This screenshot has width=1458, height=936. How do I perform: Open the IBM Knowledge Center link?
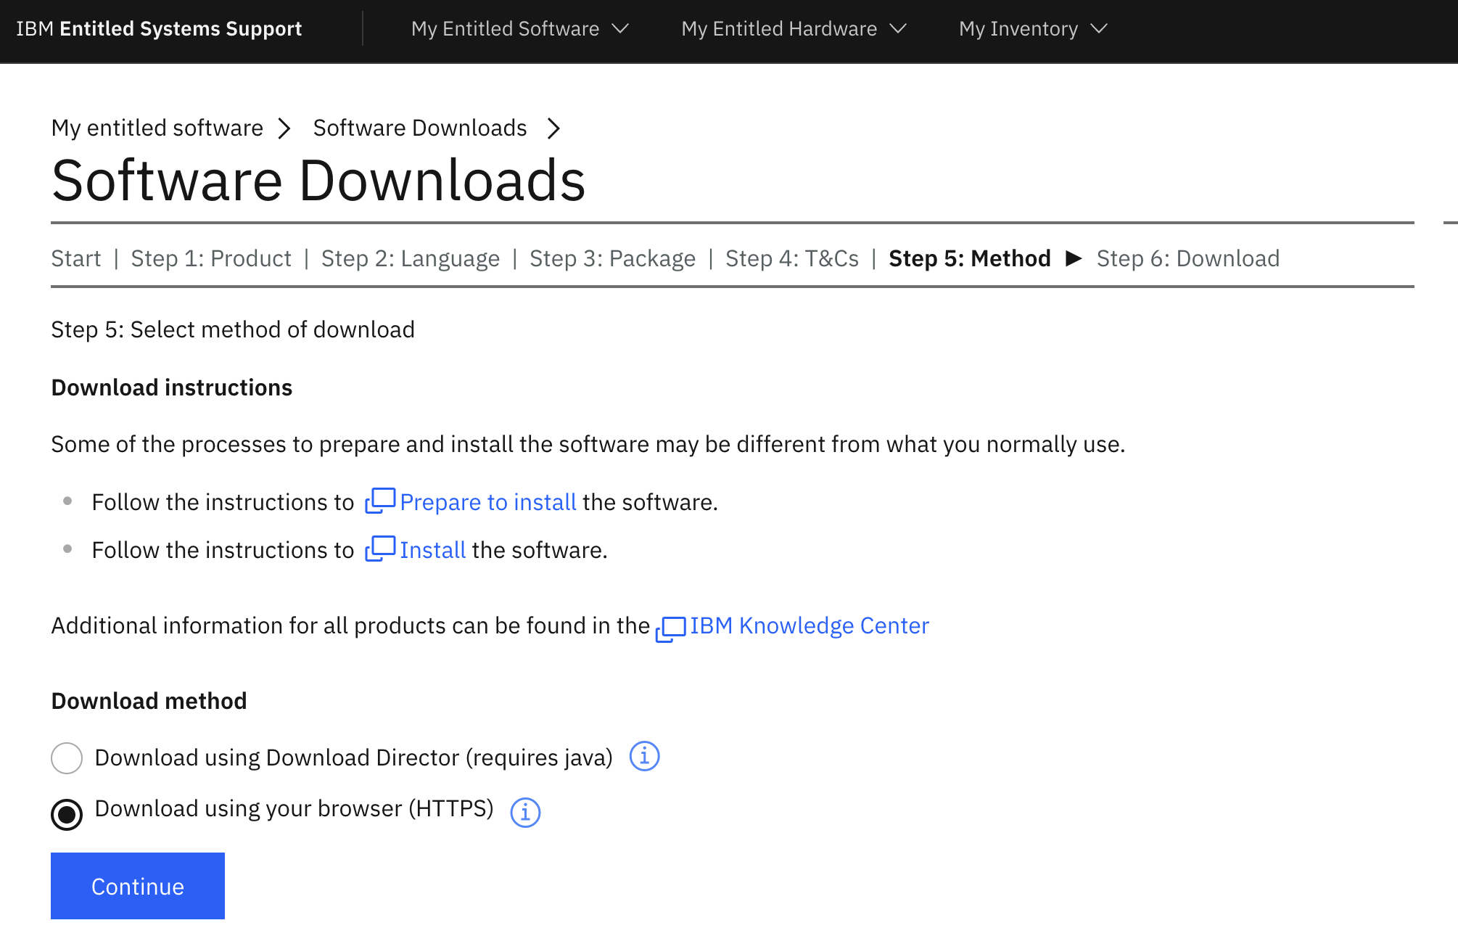tap(809, 625)
